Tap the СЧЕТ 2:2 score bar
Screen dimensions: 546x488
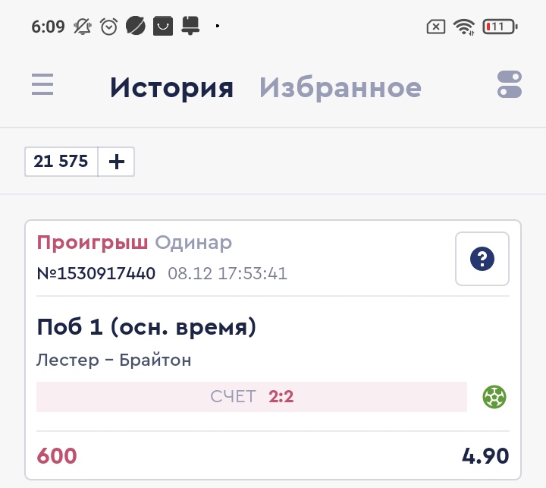(252, 397)
